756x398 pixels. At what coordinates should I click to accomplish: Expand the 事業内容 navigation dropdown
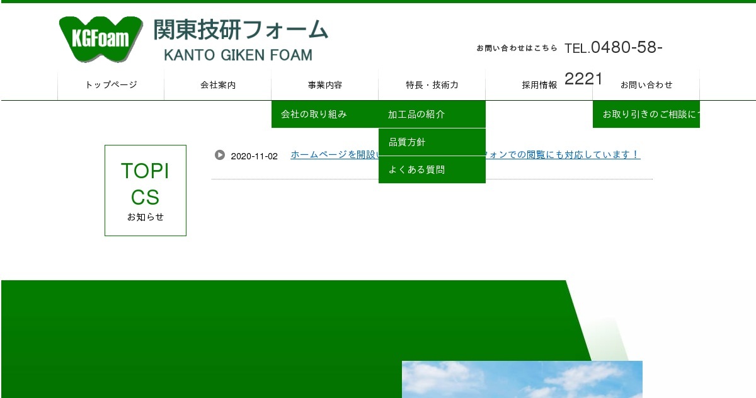325,84
